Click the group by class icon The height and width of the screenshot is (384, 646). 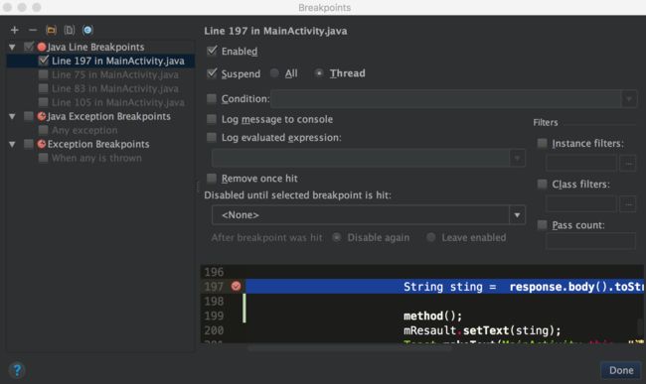(87, 30)
